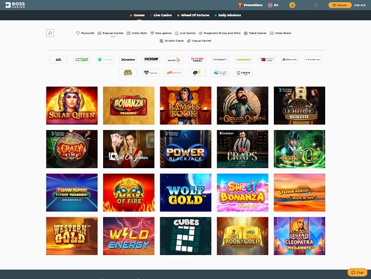Select the yellow BF provider logo

coord(197,73)
